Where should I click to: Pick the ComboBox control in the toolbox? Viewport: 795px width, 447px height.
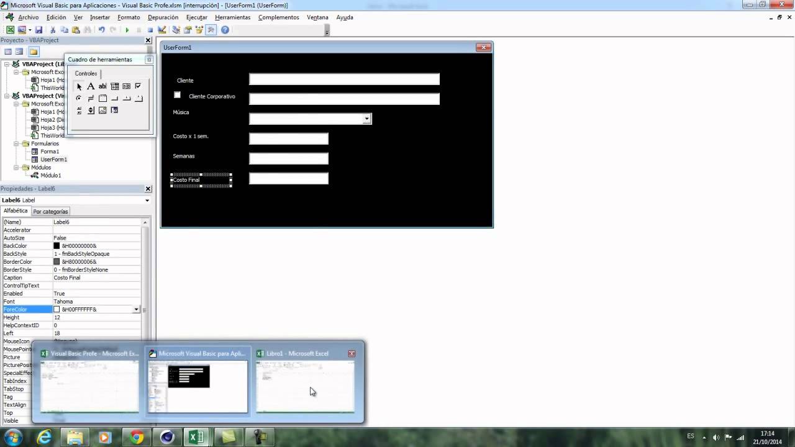115,86
